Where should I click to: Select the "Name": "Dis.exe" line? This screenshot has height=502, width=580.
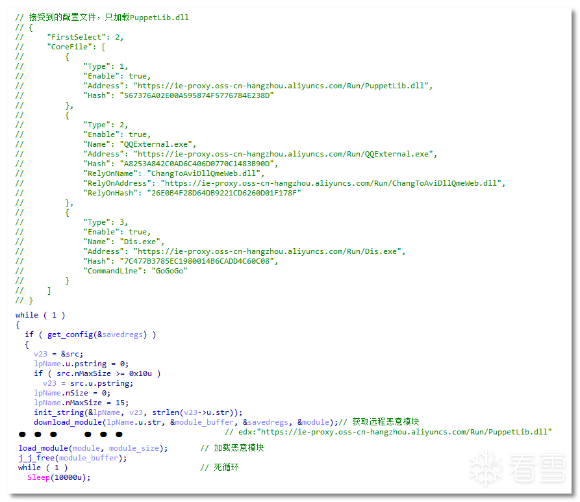(124, 242)
